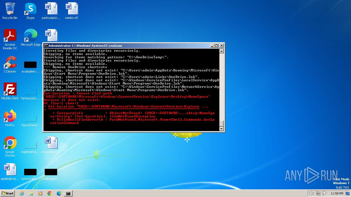Viewport: 351px width, 197px height.
Task: Open Action Center flag tray icon
Action: [x=325, y=193]
